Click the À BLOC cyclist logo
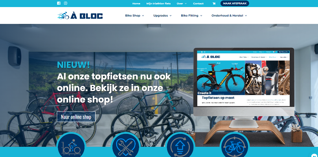 [80, 16]
